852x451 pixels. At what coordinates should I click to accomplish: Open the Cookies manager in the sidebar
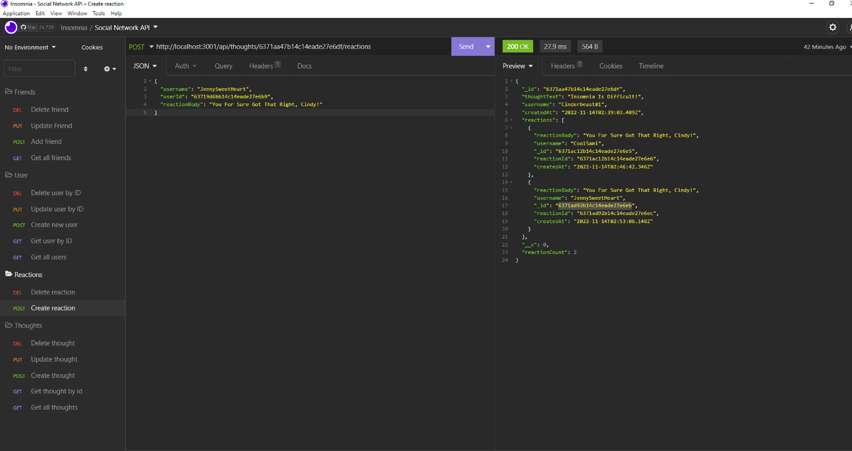91,47
